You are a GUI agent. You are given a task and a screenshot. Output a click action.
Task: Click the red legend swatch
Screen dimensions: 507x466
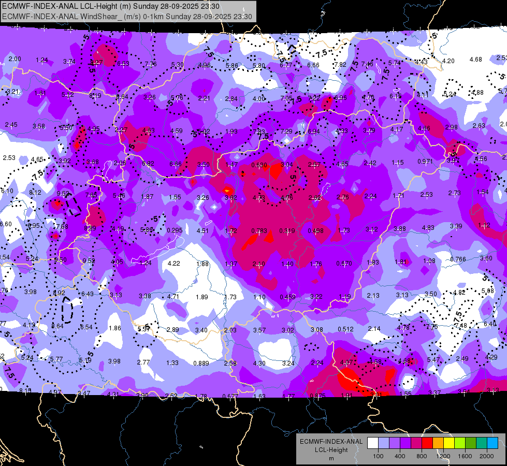pos(427,443)
